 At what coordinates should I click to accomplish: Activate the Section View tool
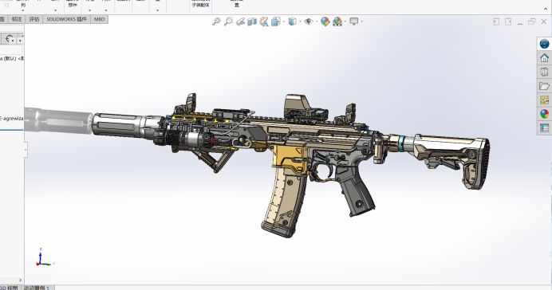(252, 22)
